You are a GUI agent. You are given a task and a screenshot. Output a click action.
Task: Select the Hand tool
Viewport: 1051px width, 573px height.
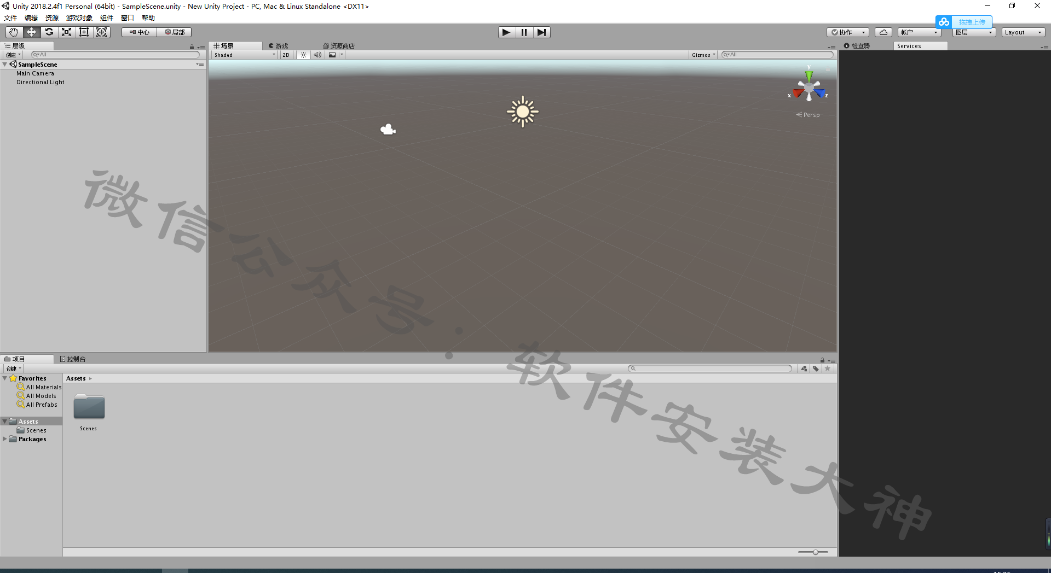tap(14, 32)
